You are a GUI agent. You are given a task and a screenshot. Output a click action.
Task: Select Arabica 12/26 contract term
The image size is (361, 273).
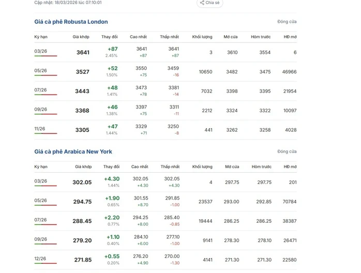tap(40, 259)
